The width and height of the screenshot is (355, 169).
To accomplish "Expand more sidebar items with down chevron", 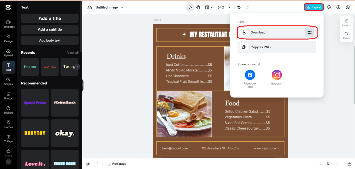I will click(8, 162).
